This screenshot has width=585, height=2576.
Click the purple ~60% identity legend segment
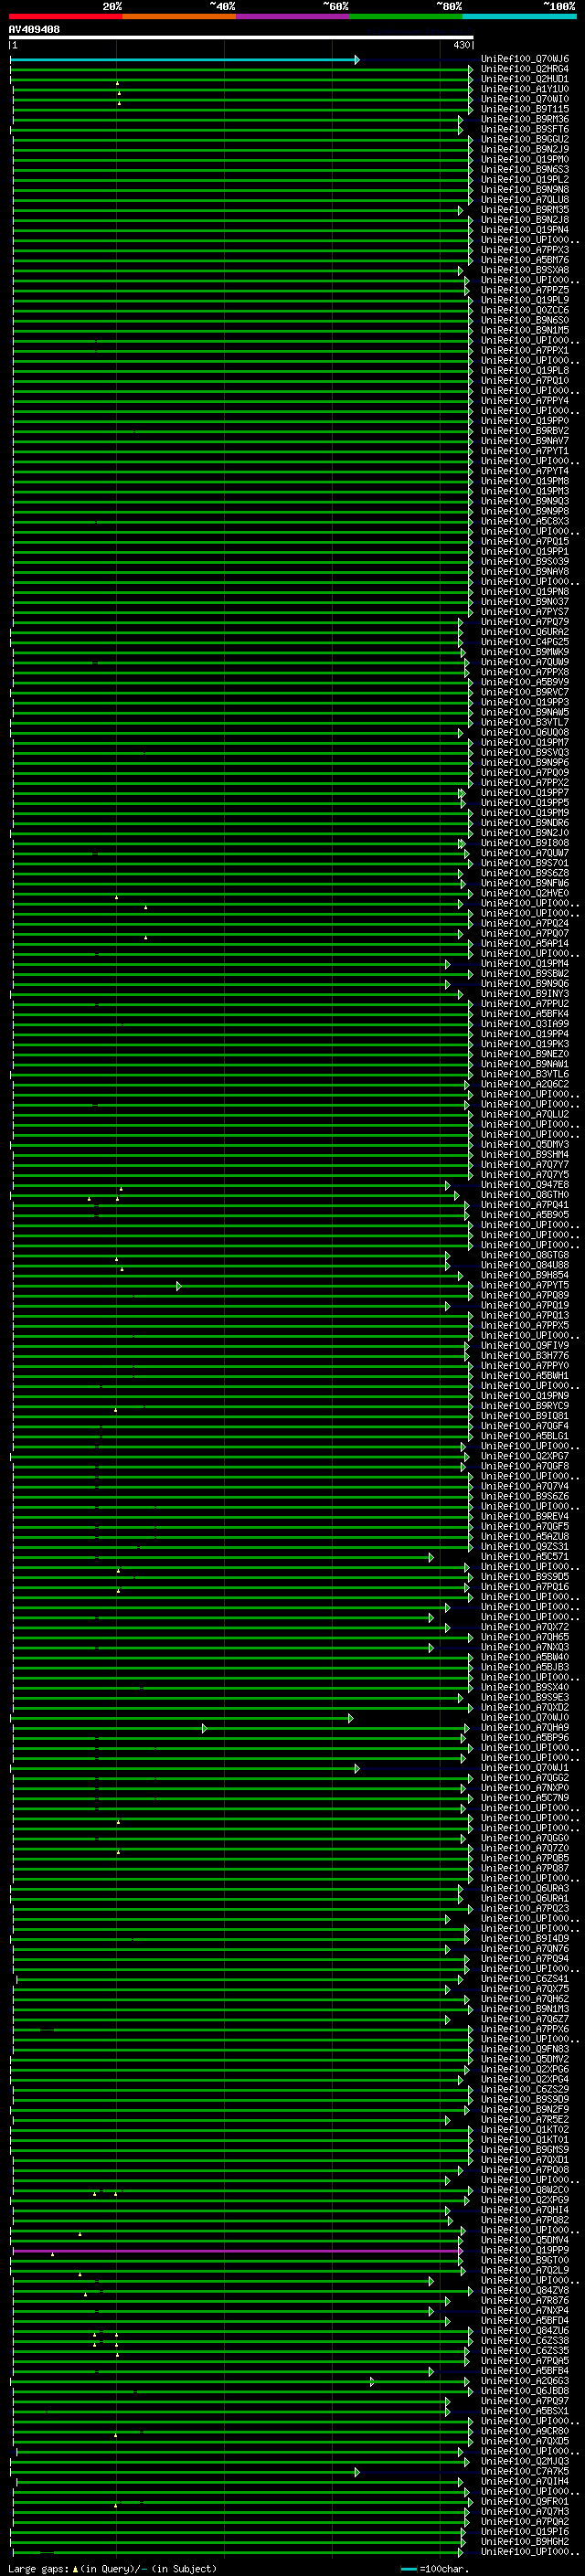(293, 16)
